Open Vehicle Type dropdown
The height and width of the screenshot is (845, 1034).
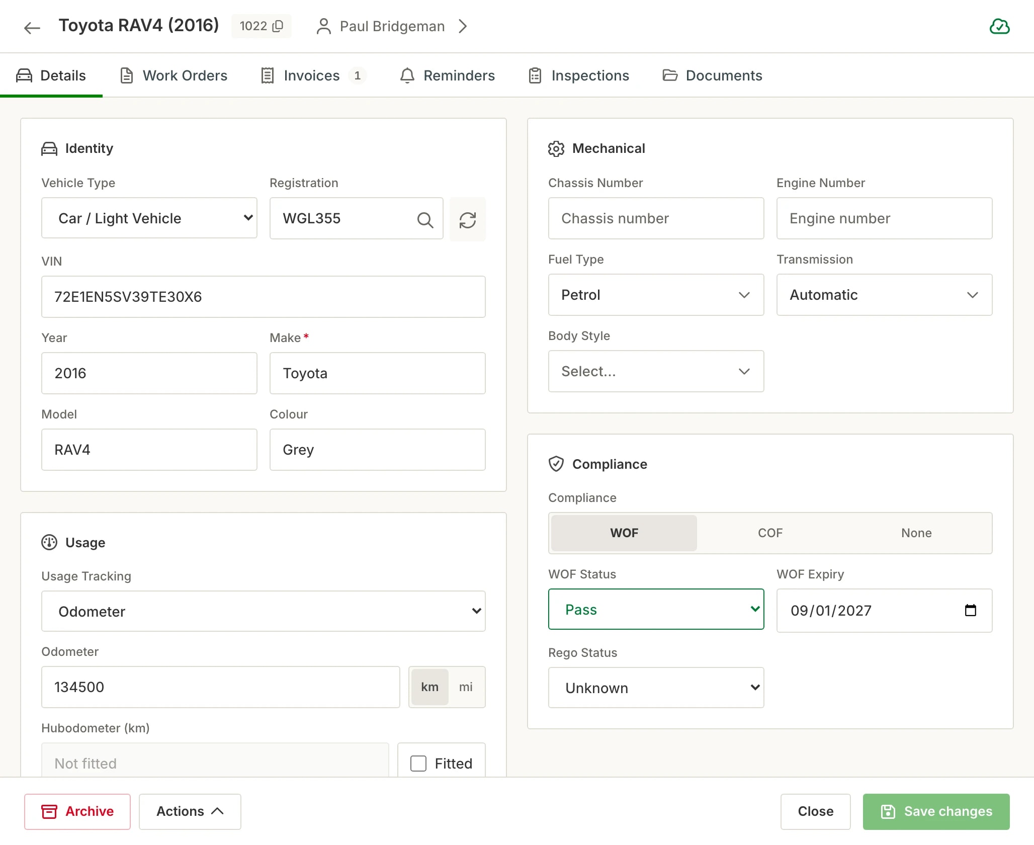(x=149, y=218)
